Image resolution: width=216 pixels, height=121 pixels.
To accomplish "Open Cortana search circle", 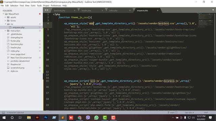I will (x=12, y=118).
